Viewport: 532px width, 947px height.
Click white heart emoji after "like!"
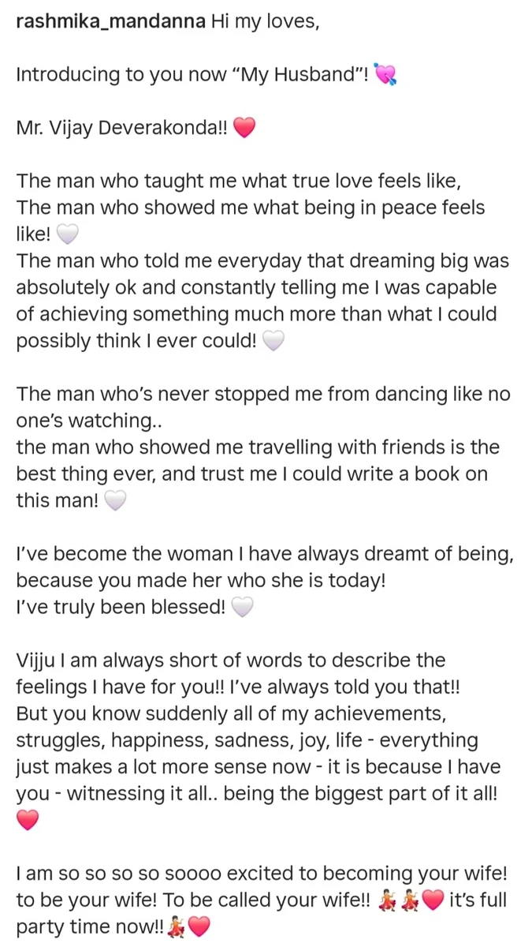point(69,235)
